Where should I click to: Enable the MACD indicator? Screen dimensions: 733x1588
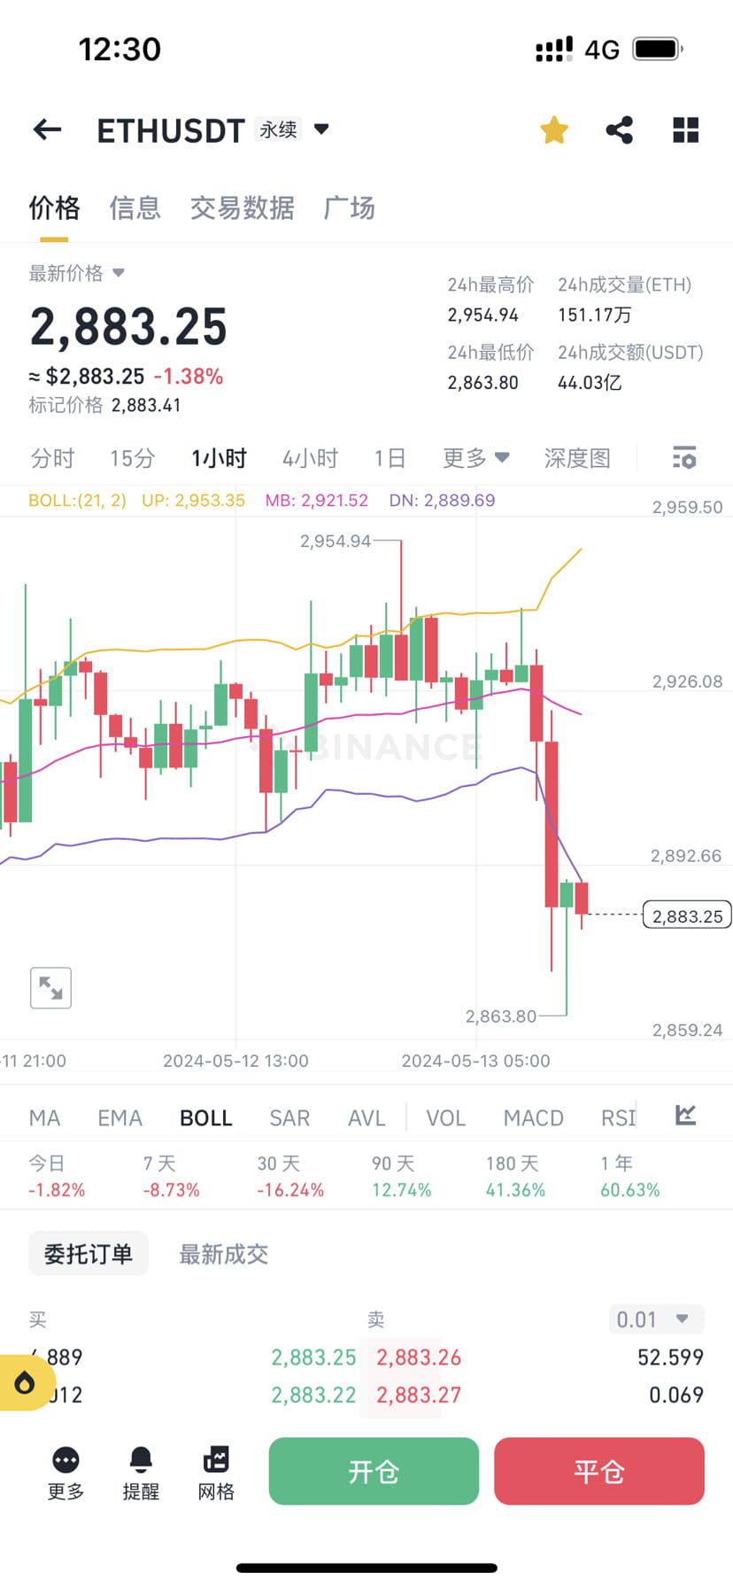[533, 1117]
